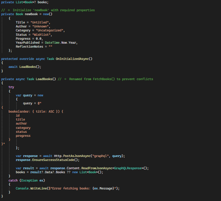Click 'var response' variable declaration
The image size is (221, 201).
point(27,156)
